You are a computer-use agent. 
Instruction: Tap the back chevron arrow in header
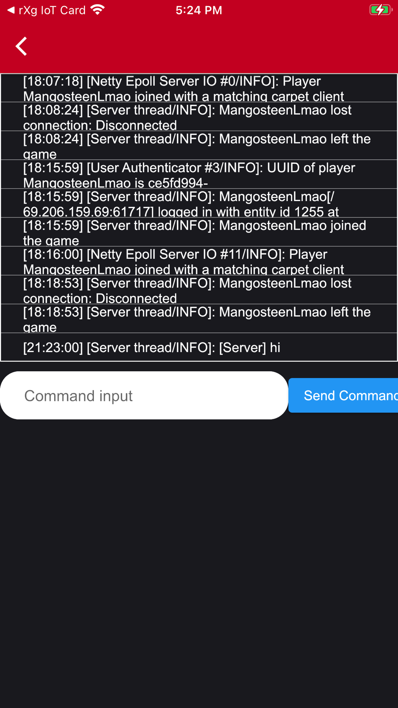[21, 46]
